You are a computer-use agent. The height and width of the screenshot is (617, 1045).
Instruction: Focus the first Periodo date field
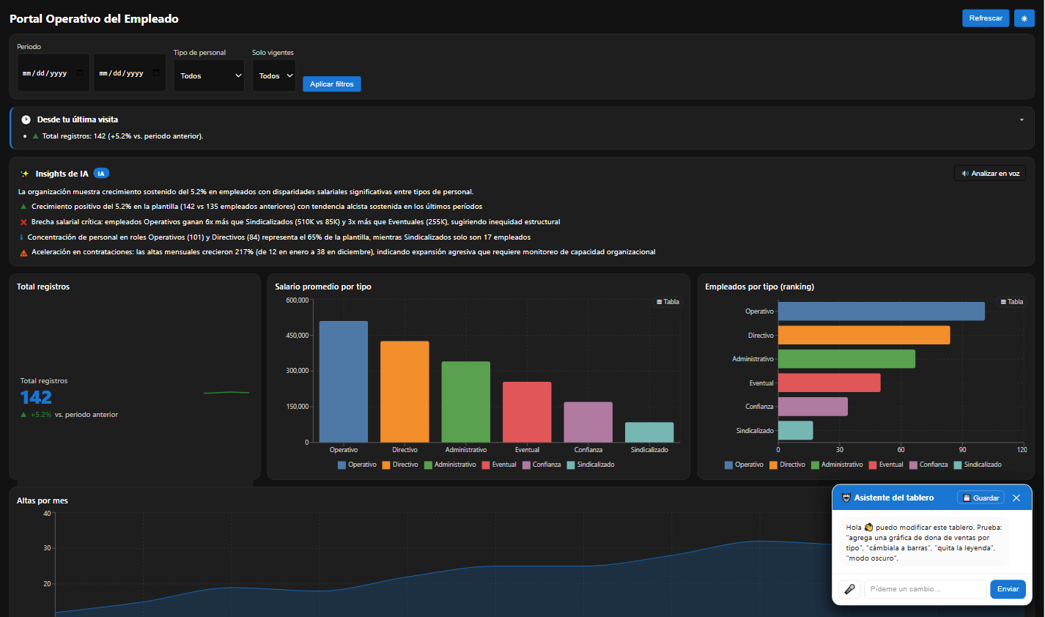(53, 73)
